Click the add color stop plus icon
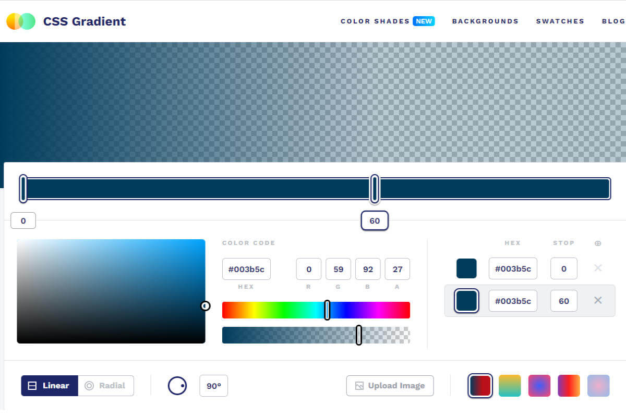The height and width of the screenshot is (417, 626). pyautogui.click(x=597, y=243)
